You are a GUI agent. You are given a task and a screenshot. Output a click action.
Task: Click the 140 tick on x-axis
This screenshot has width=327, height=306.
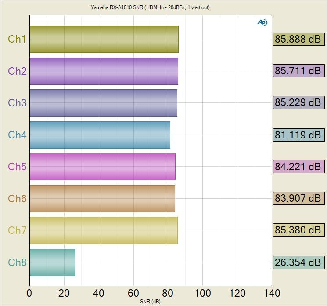pos(272,293)
